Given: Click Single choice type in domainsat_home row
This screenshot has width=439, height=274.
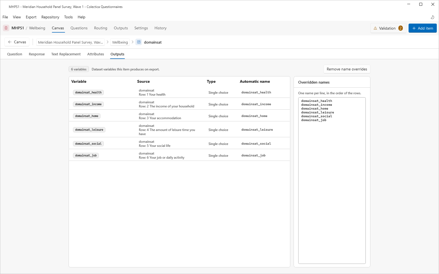Looking at the screenshot, I should (x=218, y=116).
